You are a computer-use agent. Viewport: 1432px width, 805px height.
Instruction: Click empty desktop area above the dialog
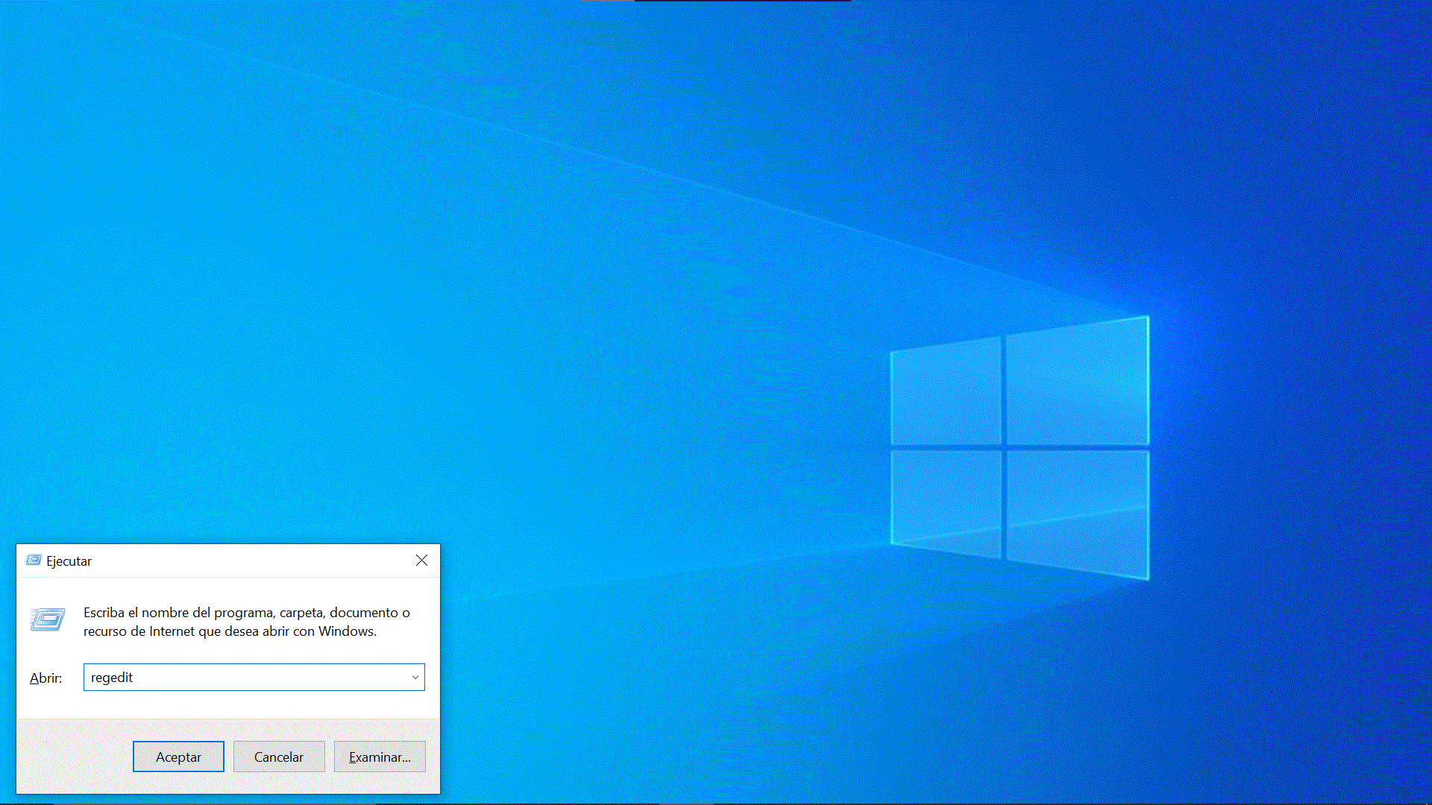pyautogui.click(x=224, y=298)
